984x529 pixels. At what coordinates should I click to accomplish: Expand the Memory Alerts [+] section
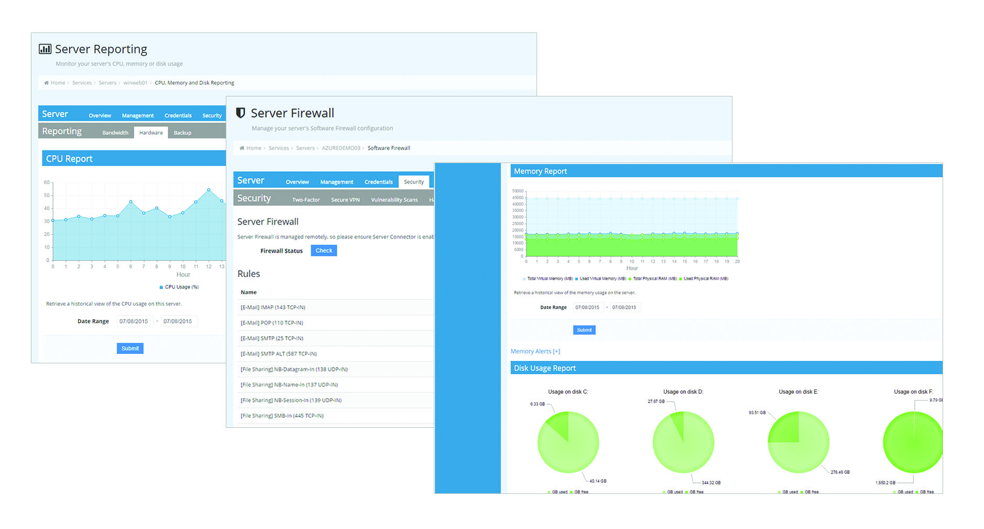535,351
